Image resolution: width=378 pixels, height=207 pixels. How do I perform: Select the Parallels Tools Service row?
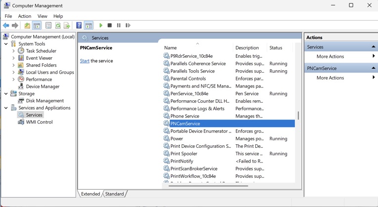[229, 71]
